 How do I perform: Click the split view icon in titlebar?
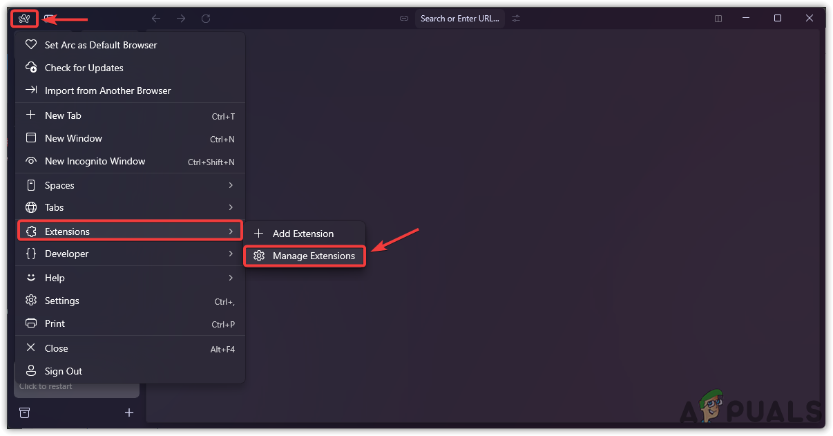(x=718, y=18)
